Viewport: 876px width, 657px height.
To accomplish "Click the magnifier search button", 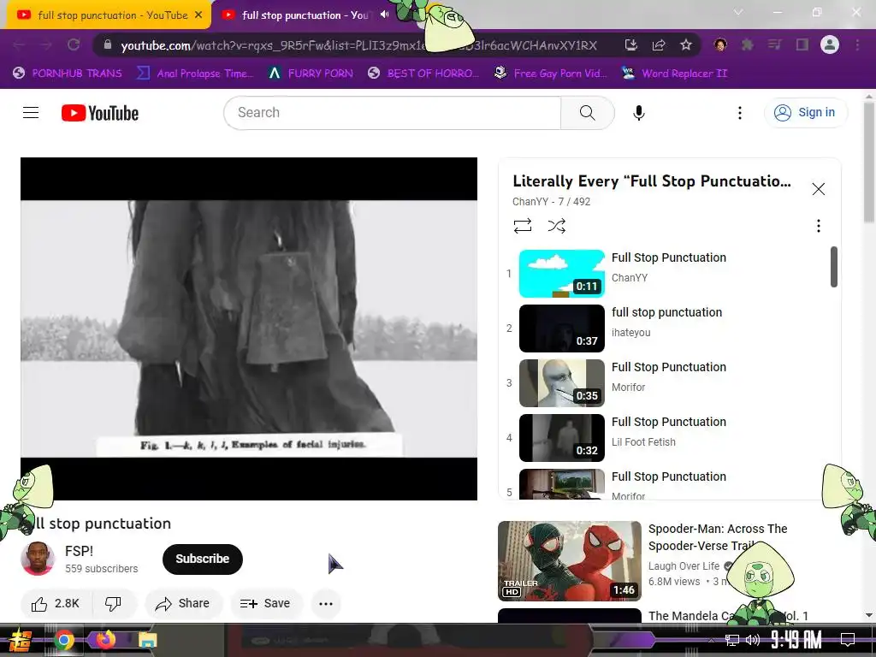I will click(x=587, y=113).
